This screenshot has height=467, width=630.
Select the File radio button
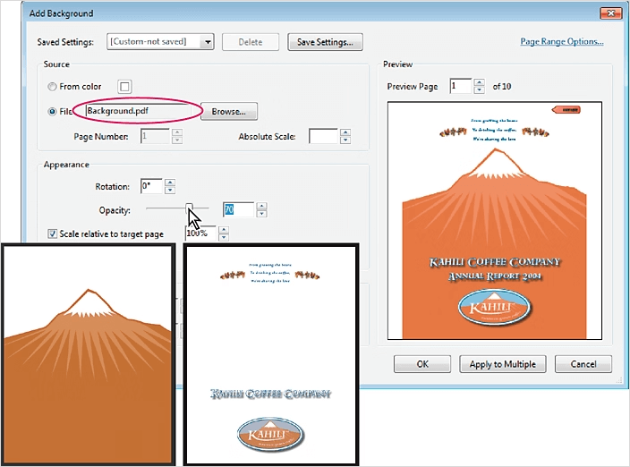point(52,112)
